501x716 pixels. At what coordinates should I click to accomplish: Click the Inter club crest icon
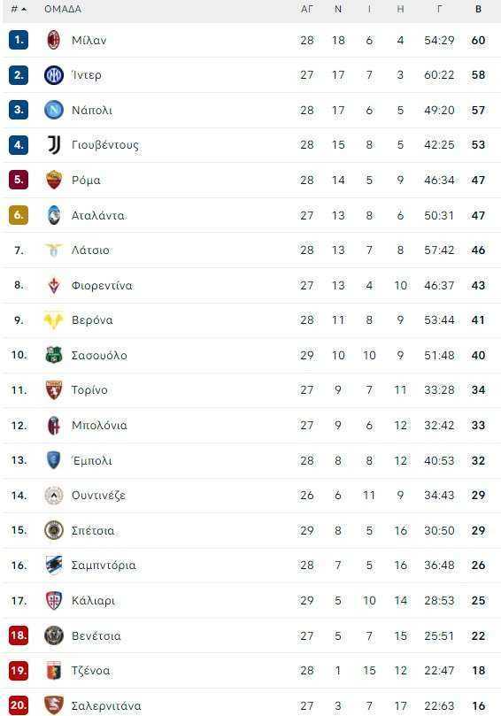(54, 75)
